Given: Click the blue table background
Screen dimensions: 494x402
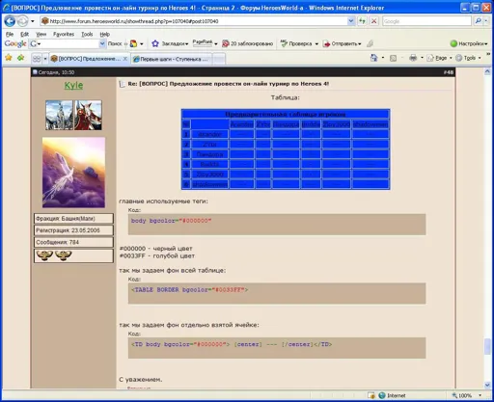Looking at the screenshot, I should click(286, 149).
